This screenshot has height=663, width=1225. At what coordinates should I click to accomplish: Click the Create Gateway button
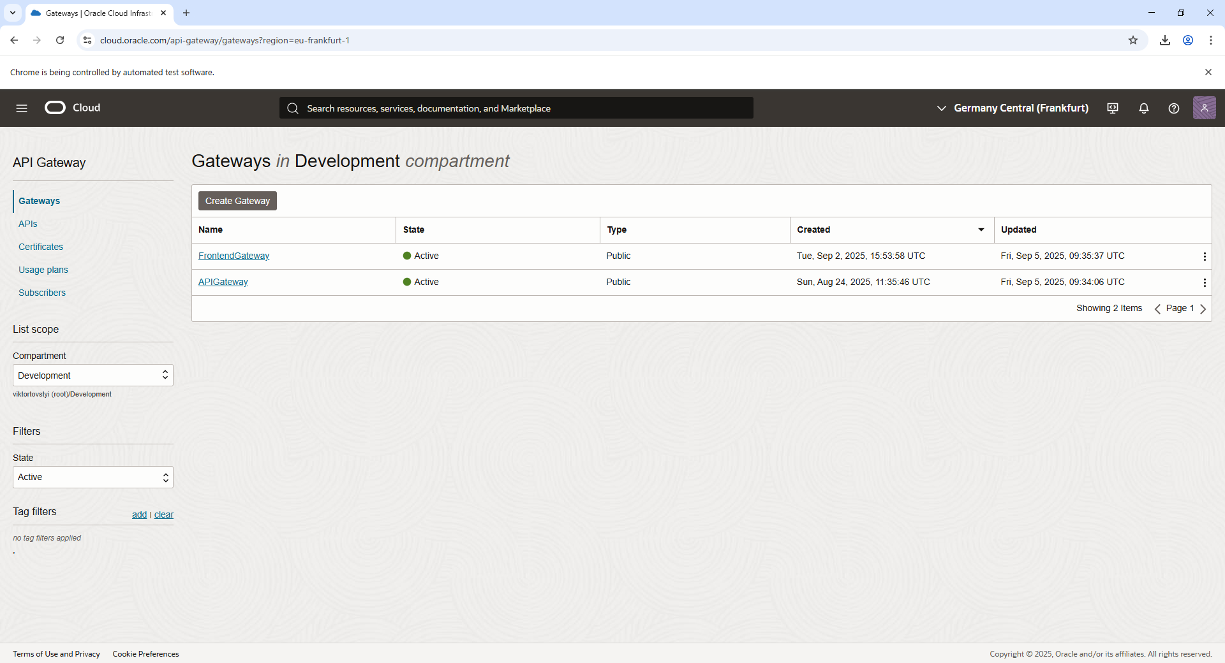click(237, 201)
